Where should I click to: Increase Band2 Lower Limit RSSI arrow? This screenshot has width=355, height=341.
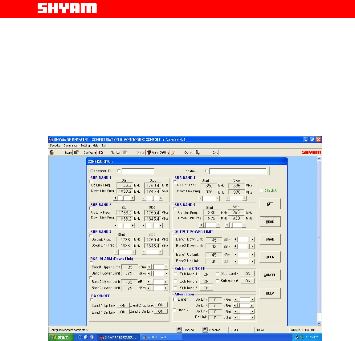[x=166, y=288]
